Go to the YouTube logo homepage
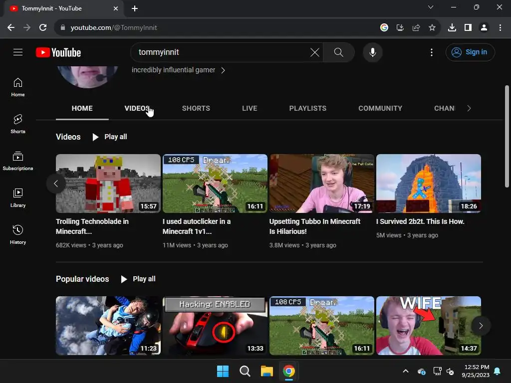This screenshot has height=383, width=511. (x=58, y=52)
